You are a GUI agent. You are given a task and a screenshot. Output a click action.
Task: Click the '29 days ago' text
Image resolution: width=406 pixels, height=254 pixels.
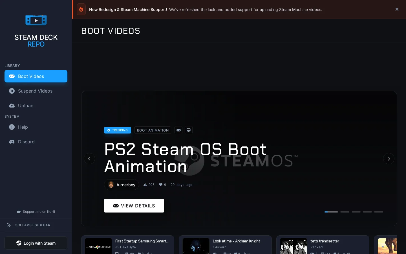(x=181, y=185)
